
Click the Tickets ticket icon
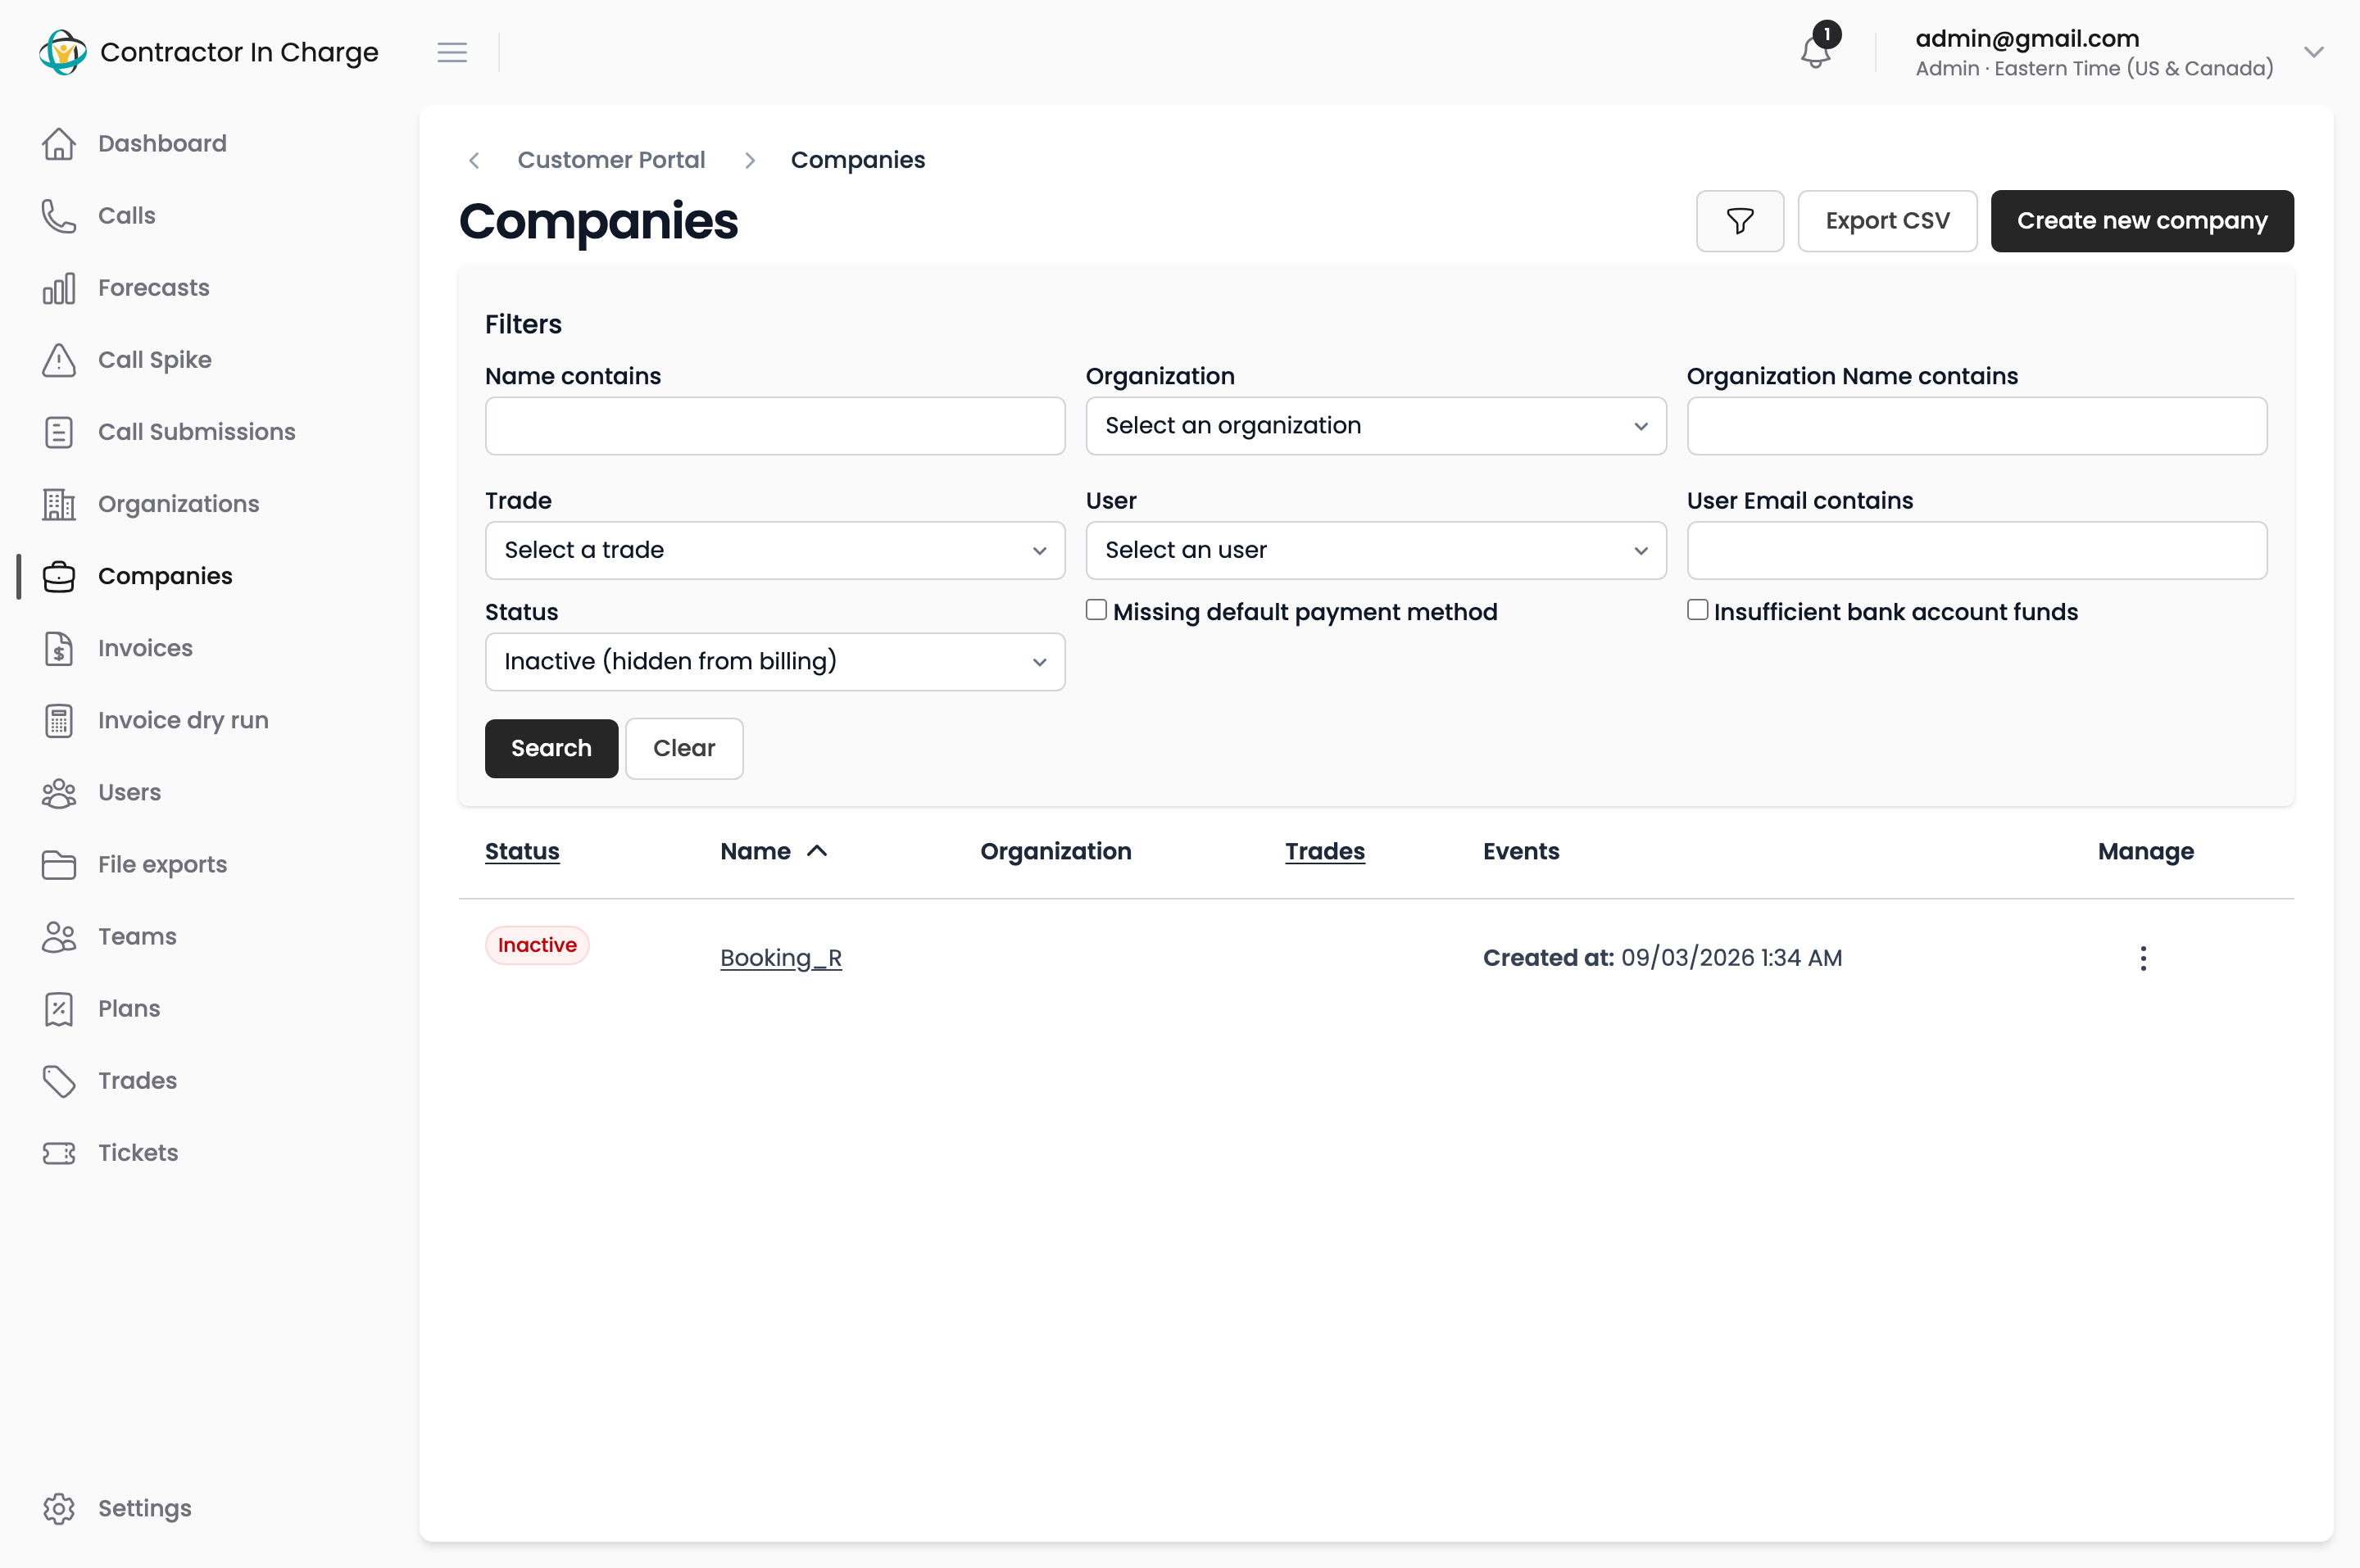click(x=59, y=1152)
